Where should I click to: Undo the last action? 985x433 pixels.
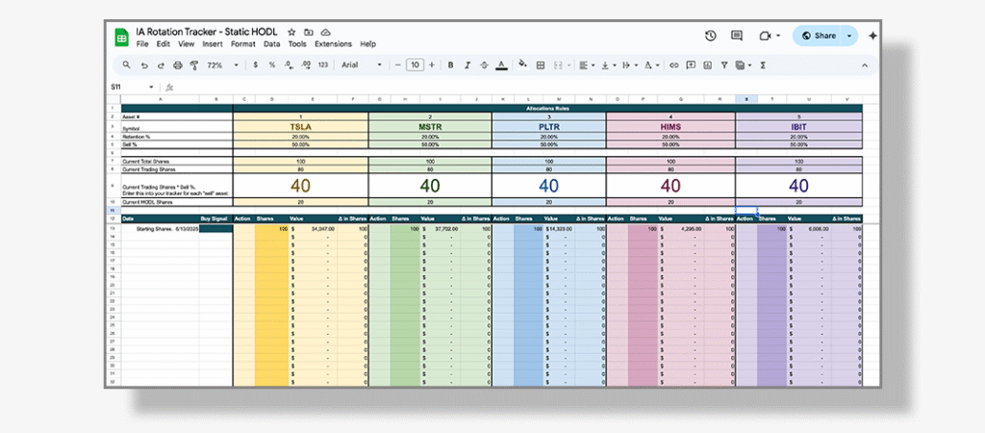144,64
